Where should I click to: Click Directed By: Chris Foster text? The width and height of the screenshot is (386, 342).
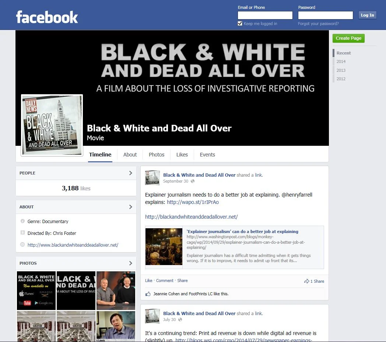52,233
